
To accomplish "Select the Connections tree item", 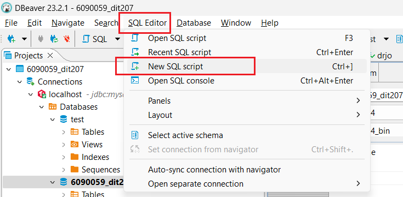I will [60, 82].
